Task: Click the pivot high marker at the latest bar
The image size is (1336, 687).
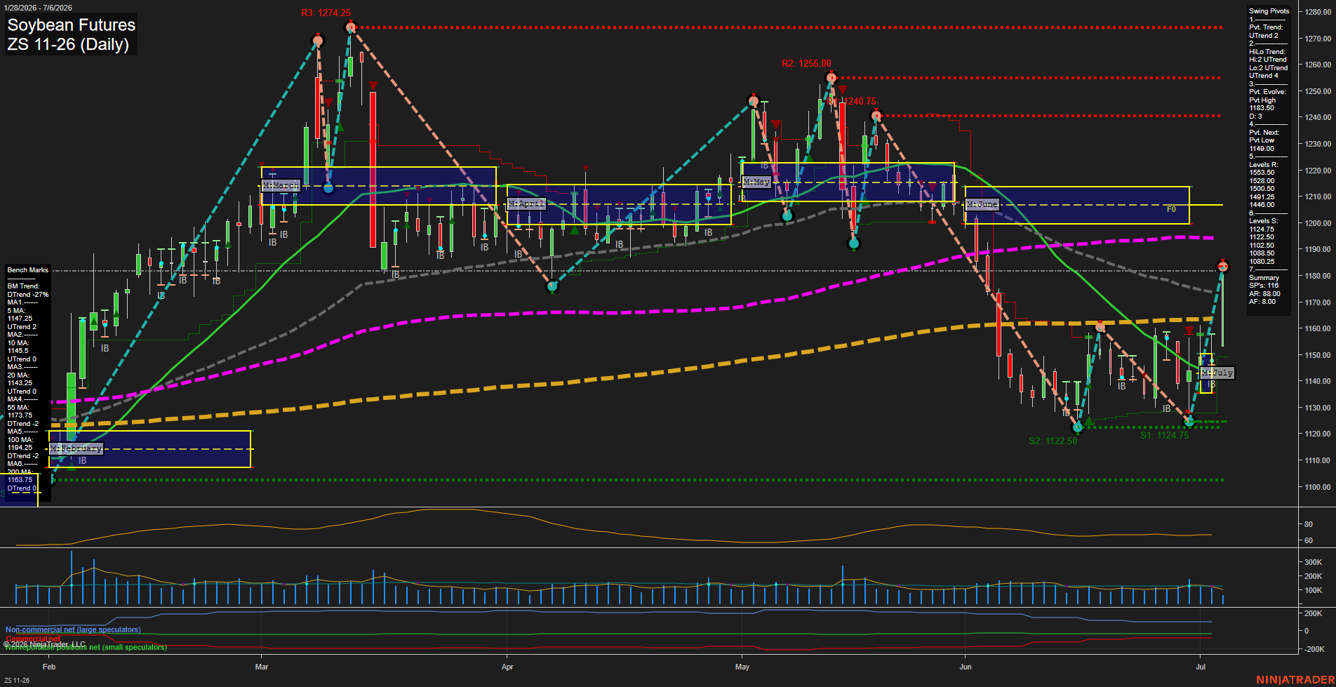Action: click(x=1223, y=266)
